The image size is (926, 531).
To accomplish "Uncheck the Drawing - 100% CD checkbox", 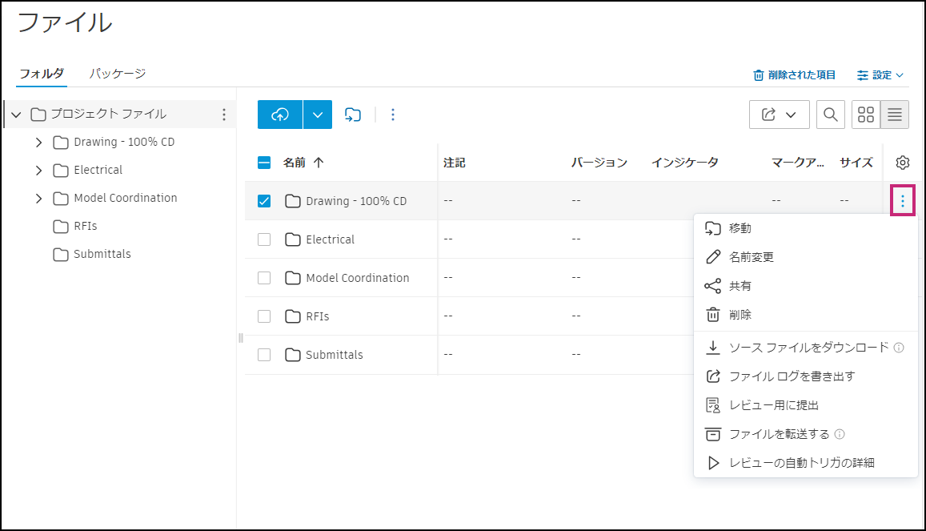I will pyautogui.click(x=264, y=201).
